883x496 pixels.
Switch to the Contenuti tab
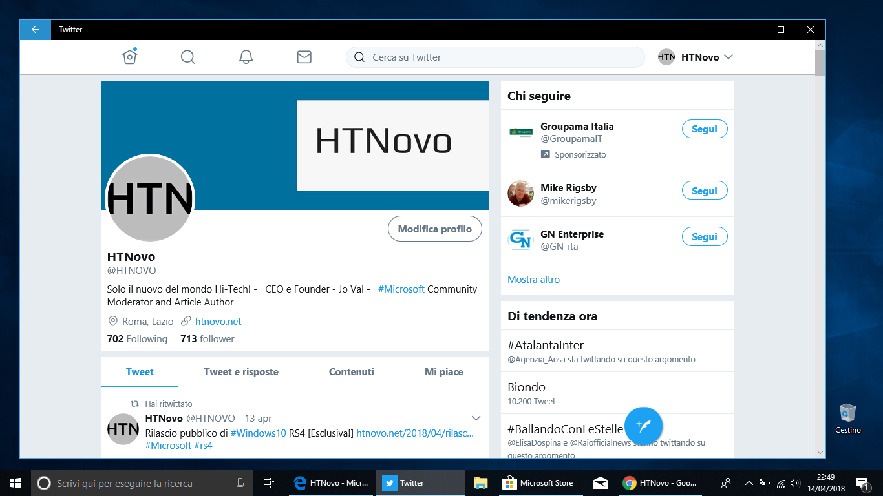[x=352, y=372]
